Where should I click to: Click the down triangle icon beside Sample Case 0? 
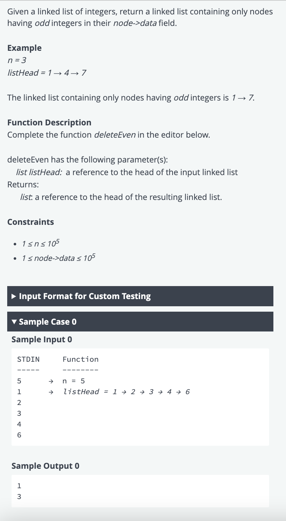click(14, 322)
